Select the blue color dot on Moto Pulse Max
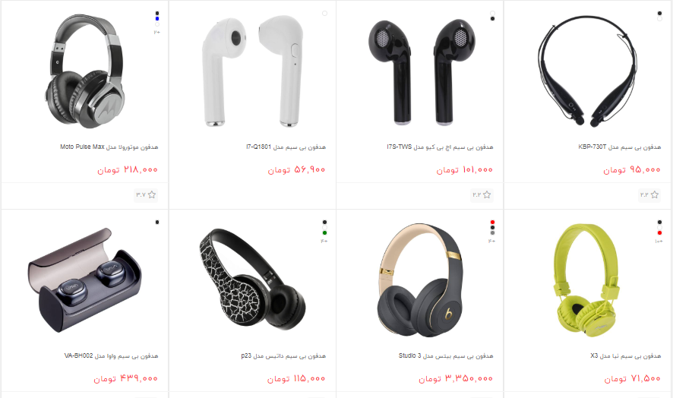The width and height of the screenshot is (673, 398). pos(157,18)
